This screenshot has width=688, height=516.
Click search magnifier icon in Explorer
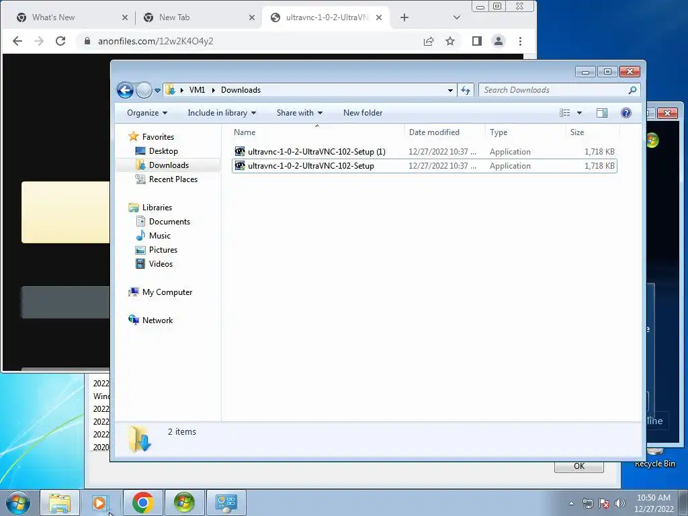coord(632,90)
